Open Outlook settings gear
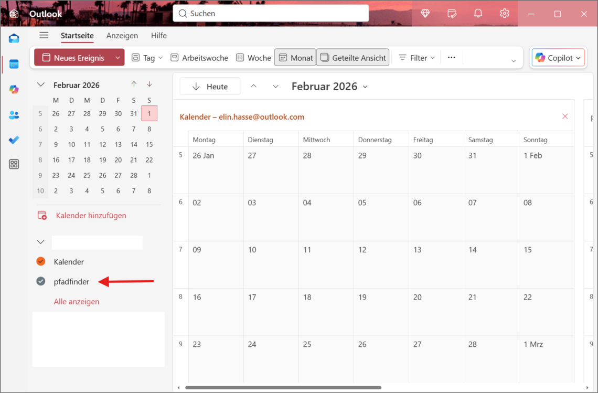Viewport: 598px width, 393px height. coord(504,14)
